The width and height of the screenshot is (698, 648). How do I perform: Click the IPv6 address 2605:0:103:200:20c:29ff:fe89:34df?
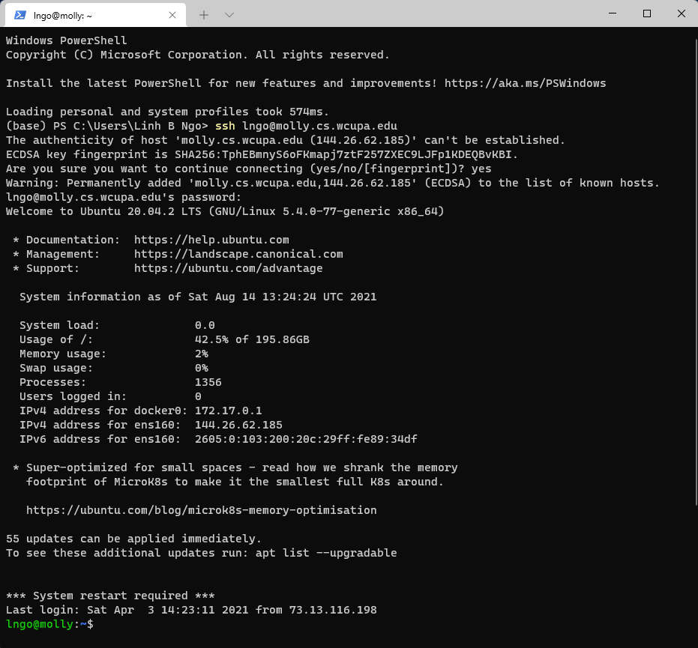pos(306,439)
